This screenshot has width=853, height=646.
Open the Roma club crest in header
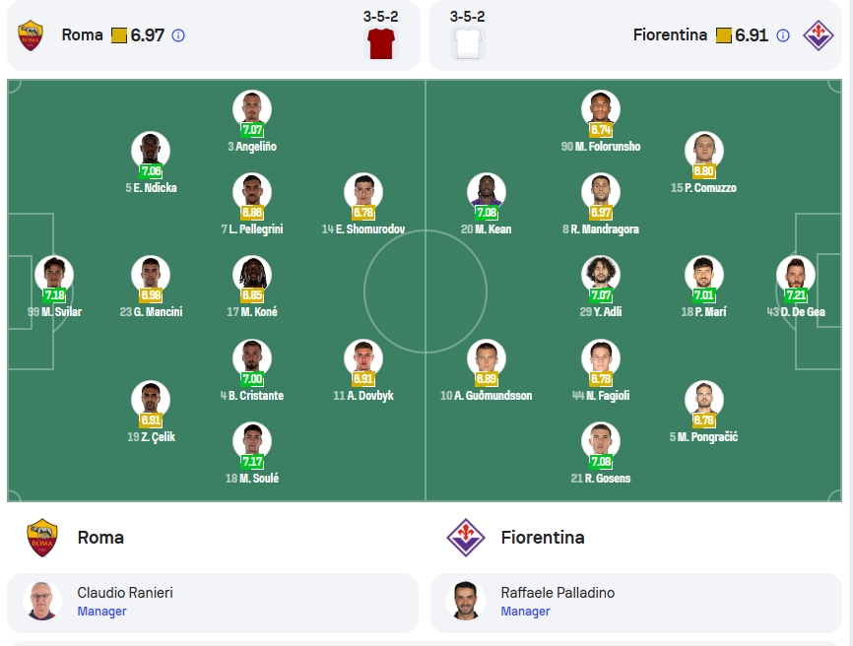tap(31, 35)
